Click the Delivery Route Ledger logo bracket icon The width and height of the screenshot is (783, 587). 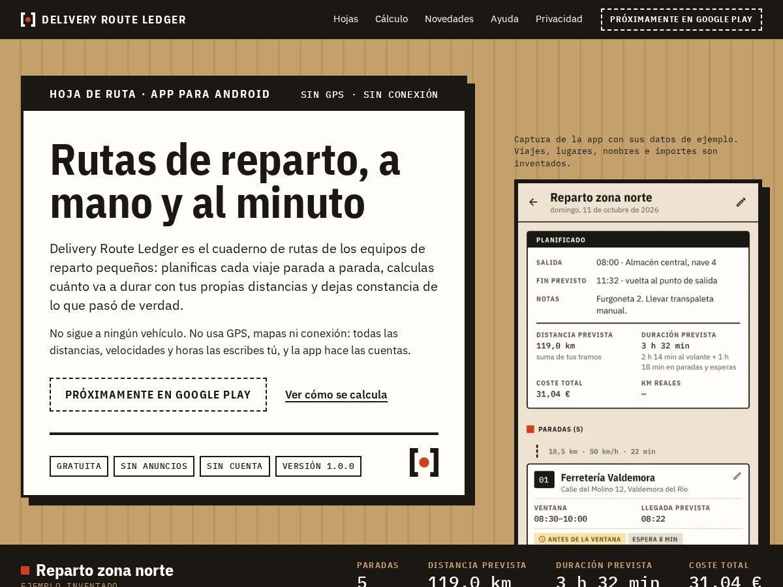(28, 20)
